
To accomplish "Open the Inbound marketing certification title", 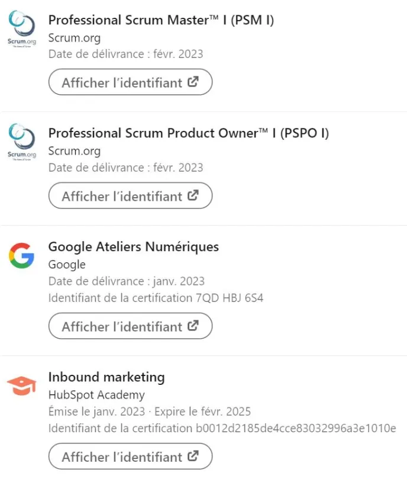I will click(x=106, y=377).
